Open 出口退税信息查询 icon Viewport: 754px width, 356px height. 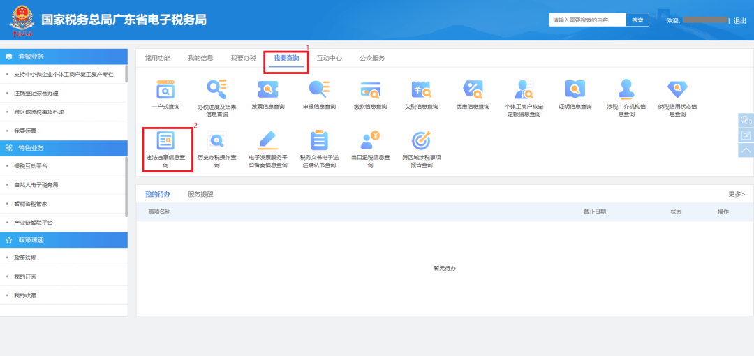click(370, 141)
